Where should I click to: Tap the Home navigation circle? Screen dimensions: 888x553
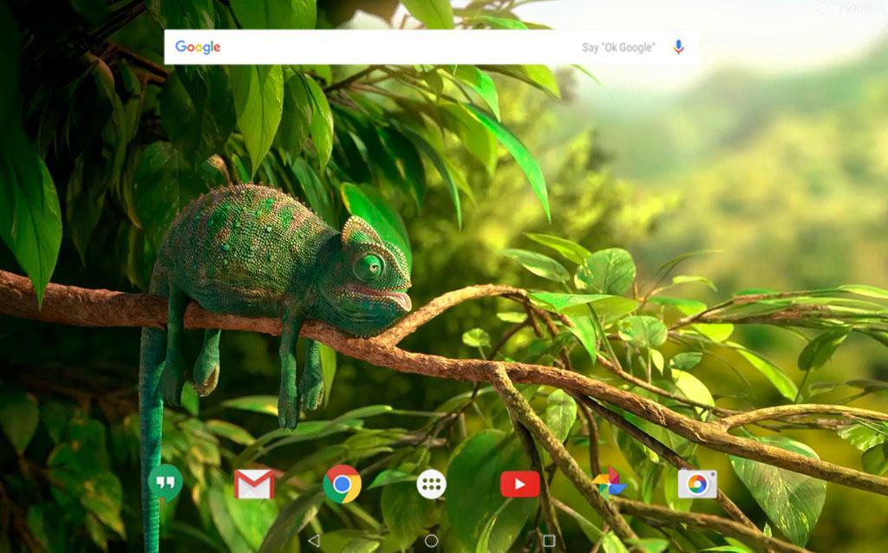pyautogui.click(x=431, y=541)
